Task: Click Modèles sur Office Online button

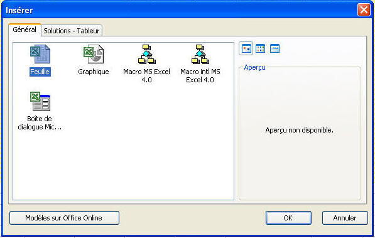Action: (x=64, y=218)
